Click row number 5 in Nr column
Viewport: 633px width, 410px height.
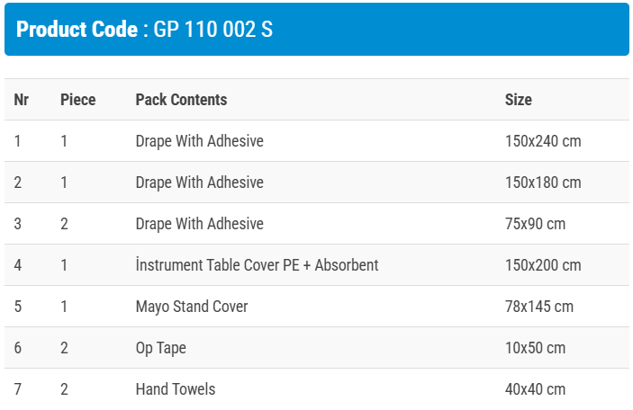tap(18, 307)
